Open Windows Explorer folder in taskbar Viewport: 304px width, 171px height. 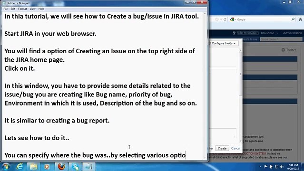(33, 167)
